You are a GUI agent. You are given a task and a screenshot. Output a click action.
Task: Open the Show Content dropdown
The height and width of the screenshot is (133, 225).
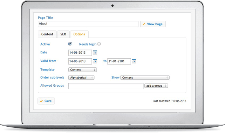click(145, 78)
